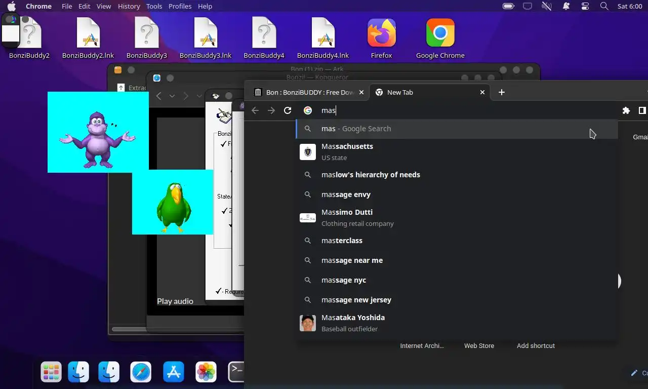
Task: Open the Chrome application menu
Action: coord(38,6)
